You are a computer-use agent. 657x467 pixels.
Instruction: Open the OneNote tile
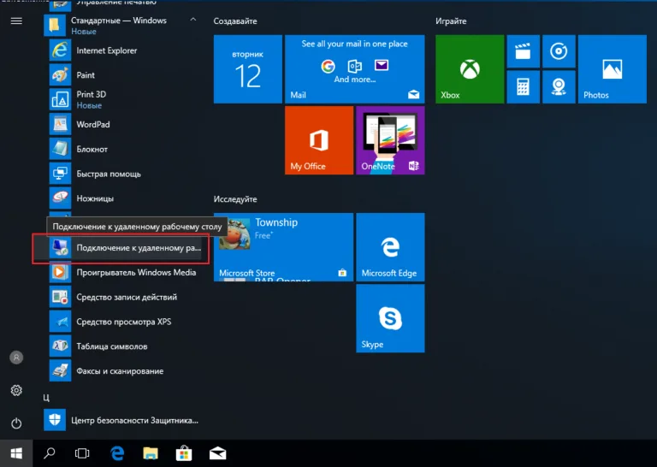click(390, 140)
